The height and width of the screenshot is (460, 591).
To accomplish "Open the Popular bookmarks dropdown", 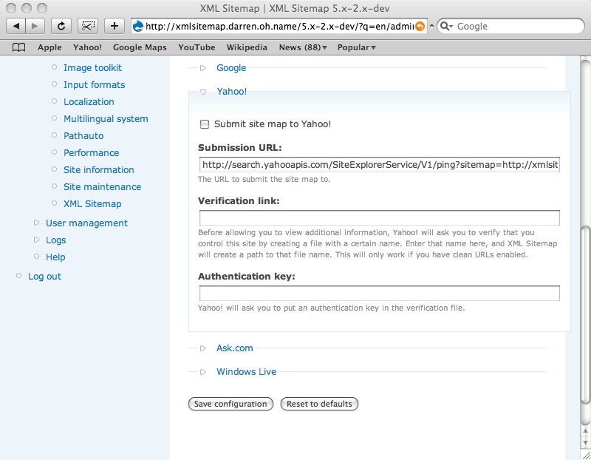I will pos(357,47).
